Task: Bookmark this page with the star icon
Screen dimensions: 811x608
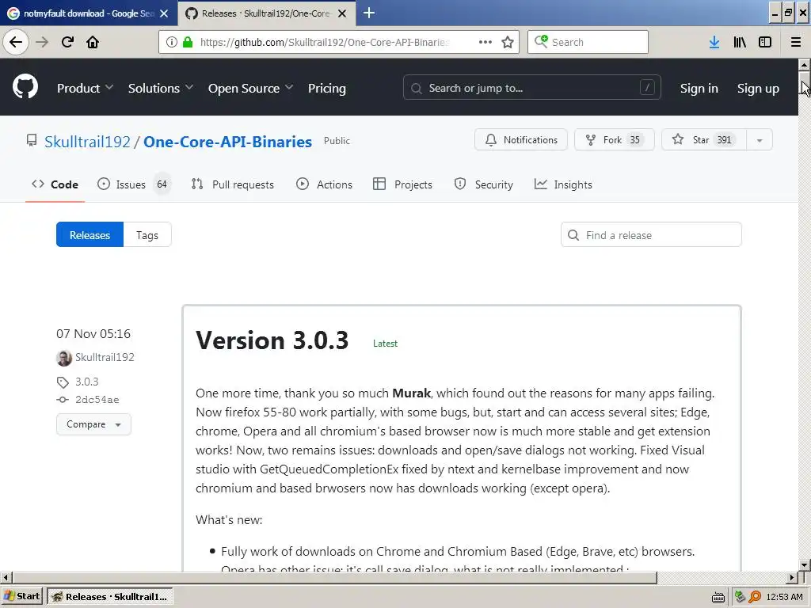Action: coord(508,42)
